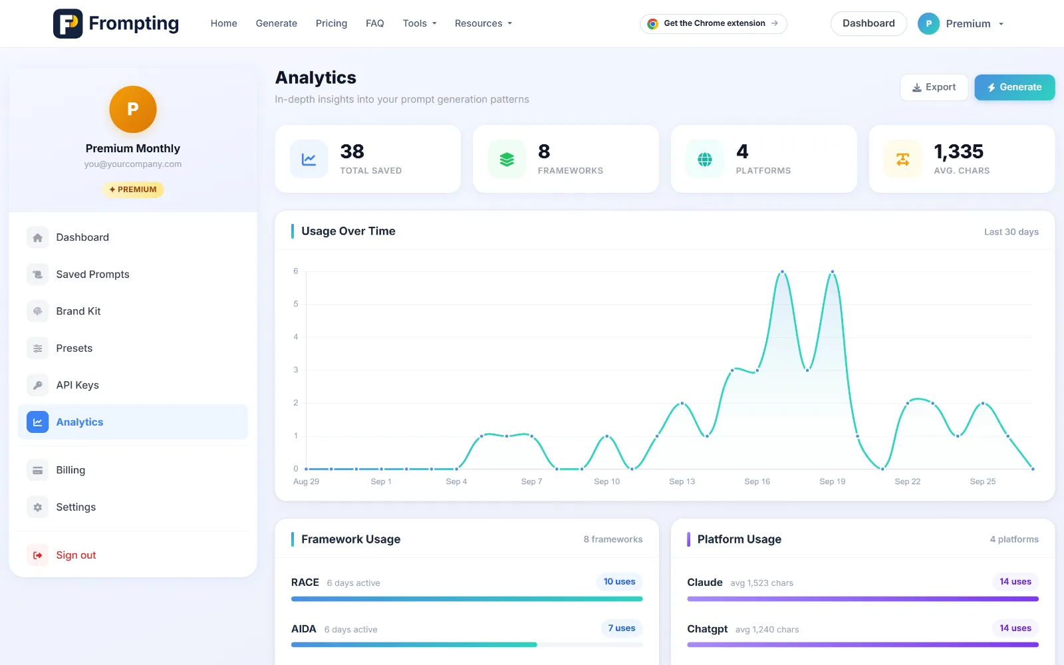This screenshot has width=1064, height=665.
Task: Click the Sep 16 peak data point
Action: 782,272
